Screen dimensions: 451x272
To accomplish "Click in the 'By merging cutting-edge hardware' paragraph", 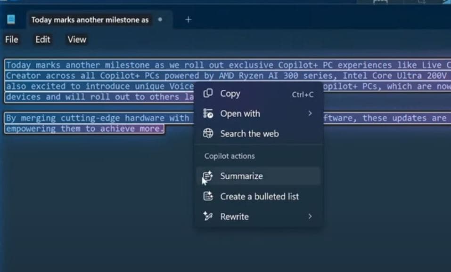I will pos(94,119).
